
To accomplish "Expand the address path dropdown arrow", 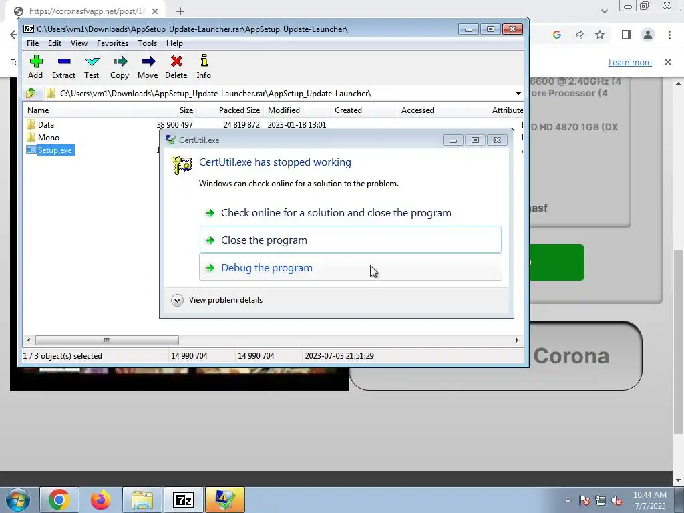I will pyautogui.click(x=518, y=94).
